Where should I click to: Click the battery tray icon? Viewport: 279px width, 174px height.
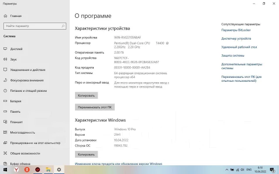coord(232,170)
